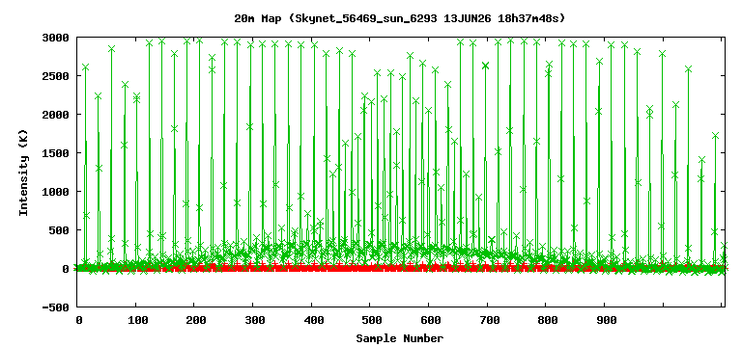Select the -500 tick label on the y-axis

click(x=56, y=307)
